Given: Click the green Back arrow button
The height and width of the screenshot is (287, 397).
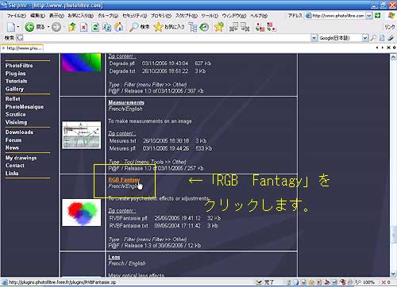Looking at the screenshot, I should tap(29, 27).
